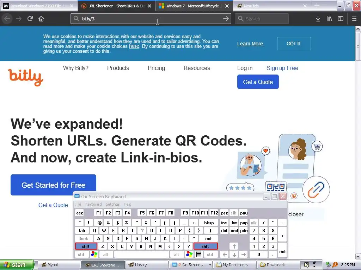Click the up arrow key on keyboard
The width and height of the screenshot is (361, 270).
[x=234, y=246]
